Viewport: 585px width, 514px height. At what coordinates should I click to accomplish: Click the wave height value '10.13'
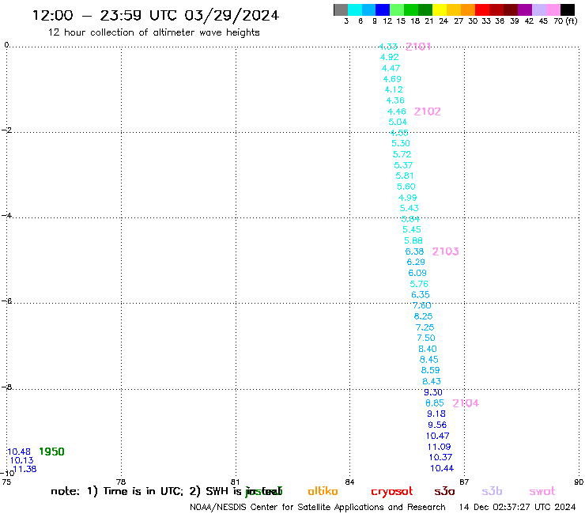(x=21, y=460)
